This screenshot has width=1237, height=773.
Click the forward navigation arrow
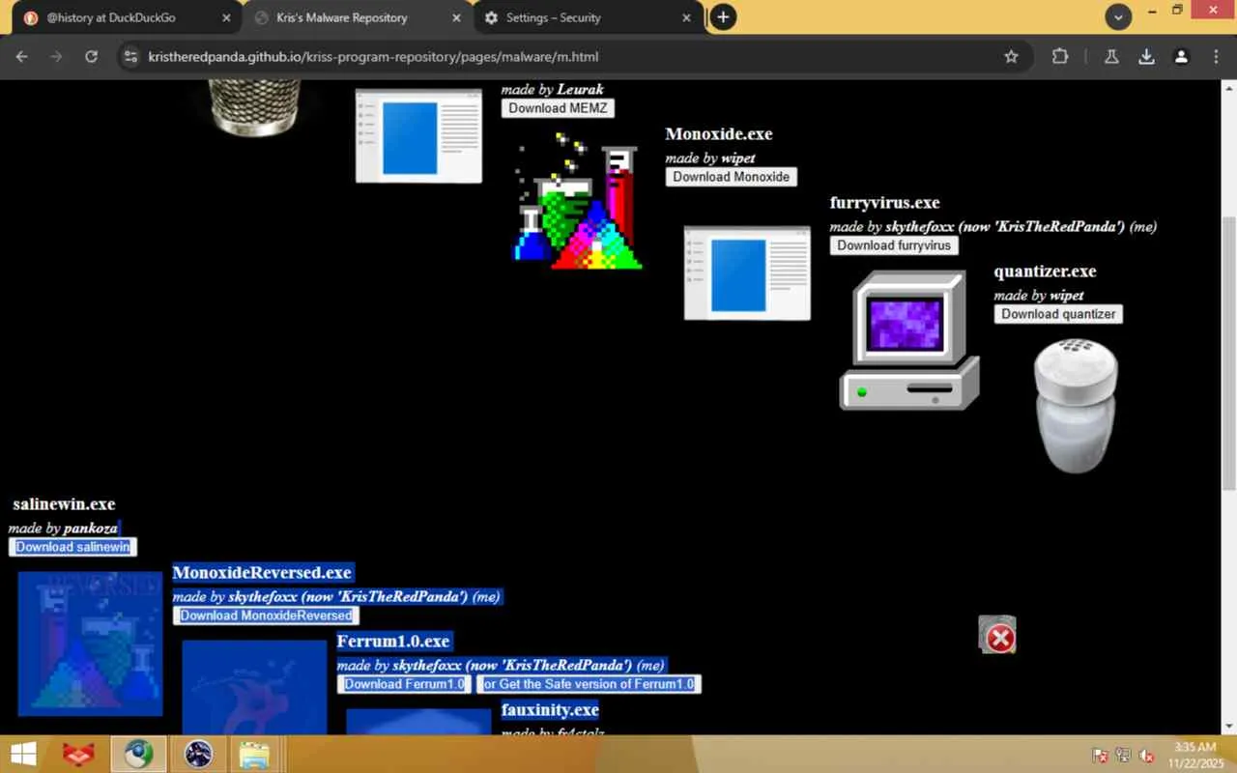tap(56, 57)
